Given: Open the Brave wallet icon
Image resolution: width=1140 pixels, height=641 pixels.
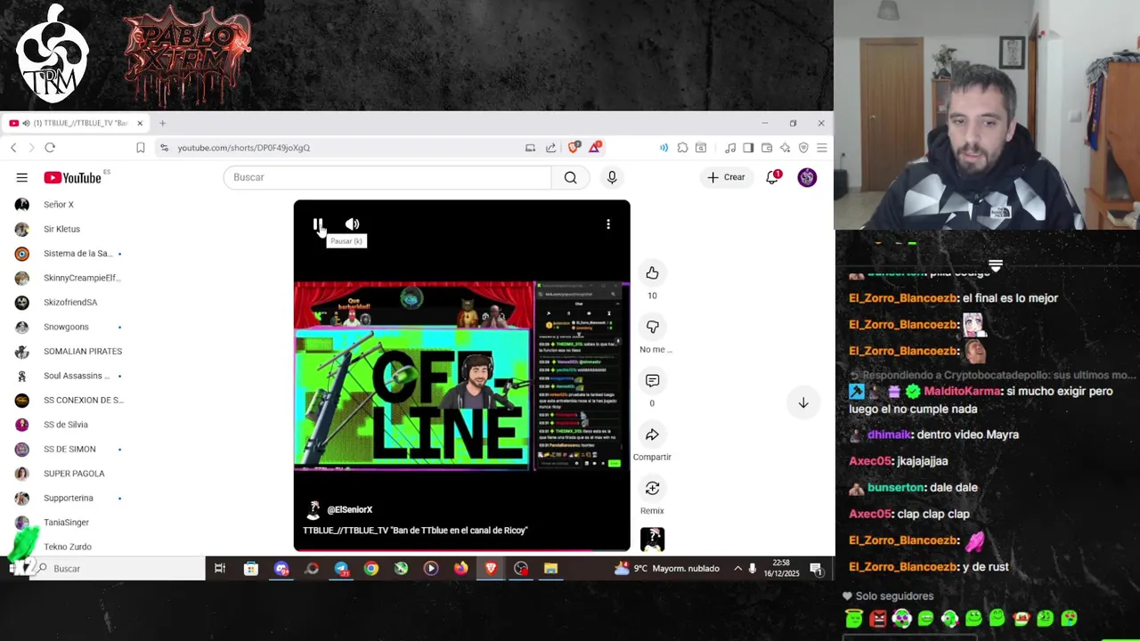Looking at the screenshot, I should [766, 148].
